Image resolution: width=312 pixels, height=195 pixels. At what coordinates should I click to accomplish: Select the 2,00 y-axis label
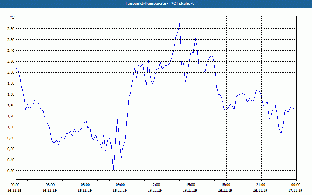[x=11, y=73]
